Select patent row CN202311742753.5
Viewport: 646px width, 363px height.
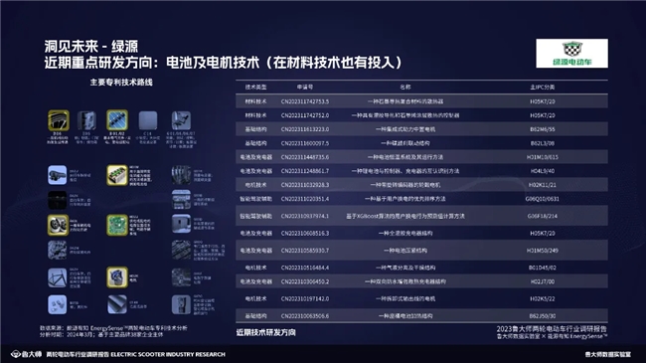421,101
